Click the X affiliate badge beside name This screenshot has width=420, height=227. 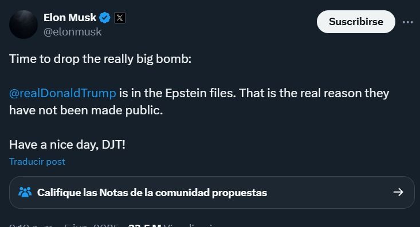click(120, 18)
